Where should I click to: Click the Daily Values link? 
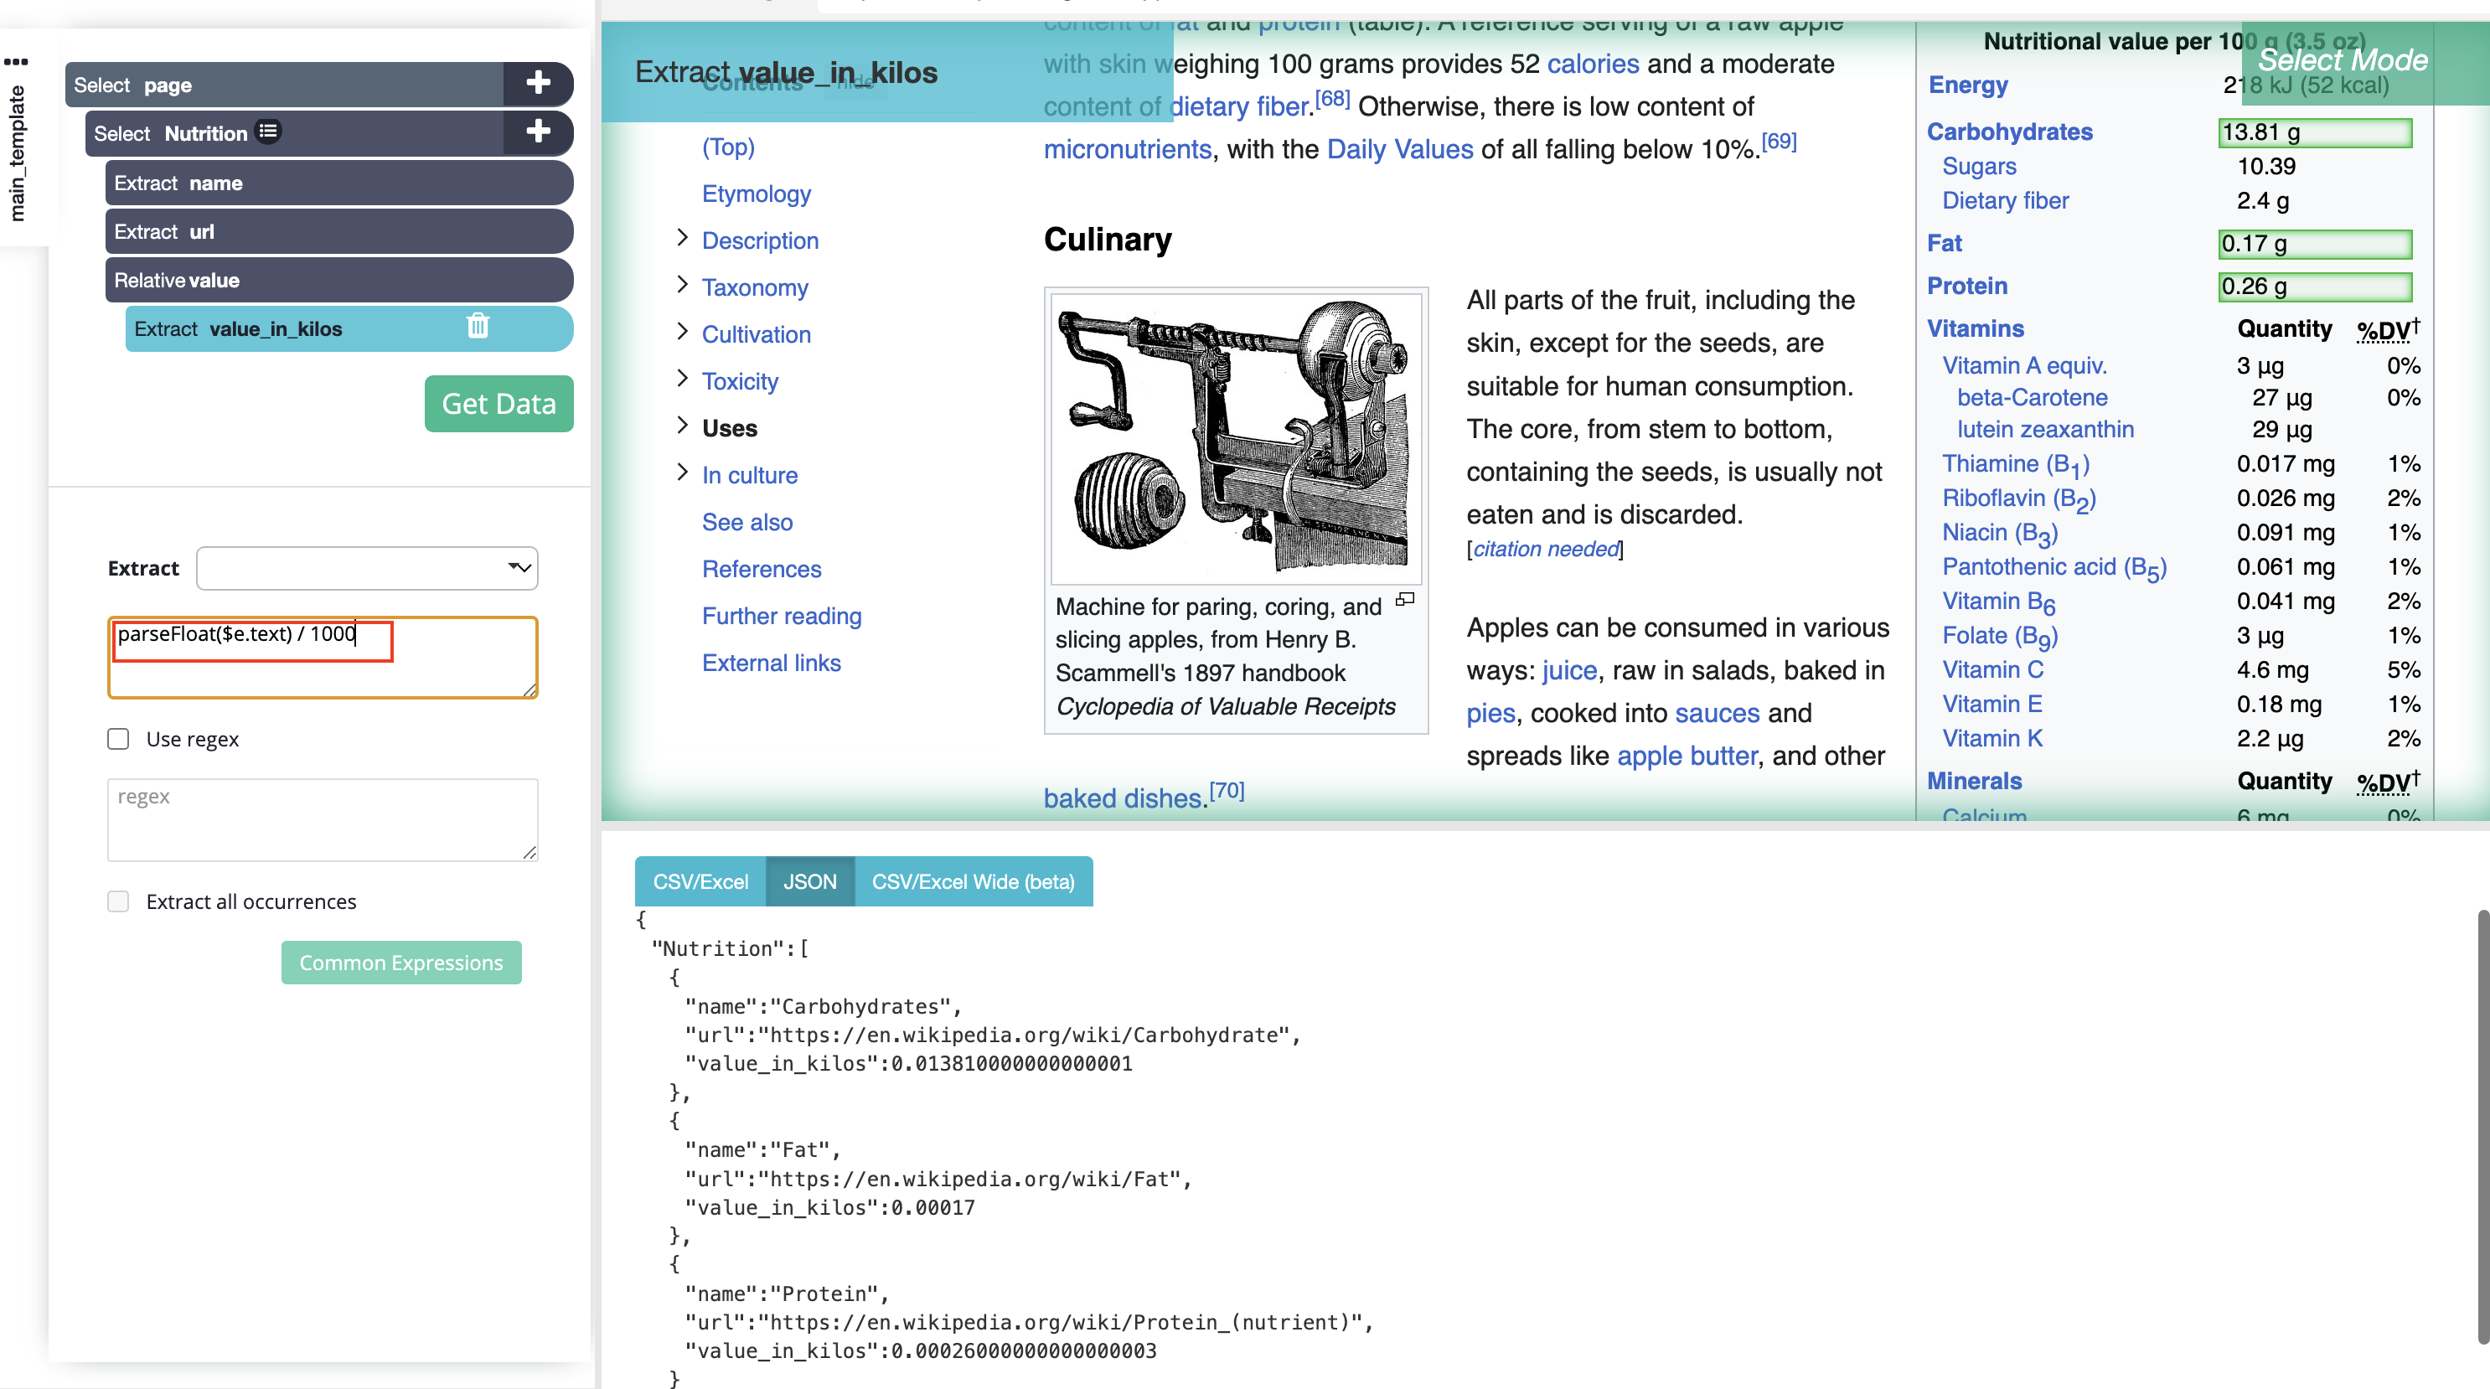click(1400, 149)
